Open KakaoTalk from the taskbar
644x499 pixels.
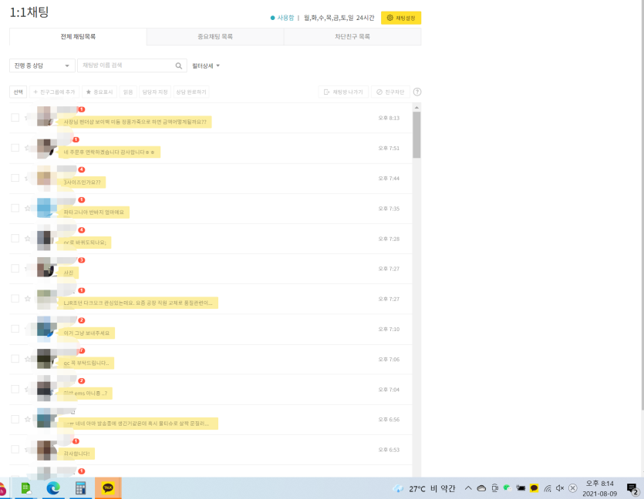click(108, 488)
